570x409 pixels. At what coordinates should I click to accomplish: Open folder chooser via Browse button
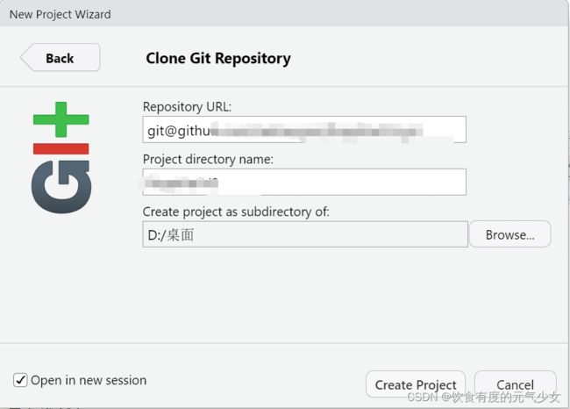(510, 234)
